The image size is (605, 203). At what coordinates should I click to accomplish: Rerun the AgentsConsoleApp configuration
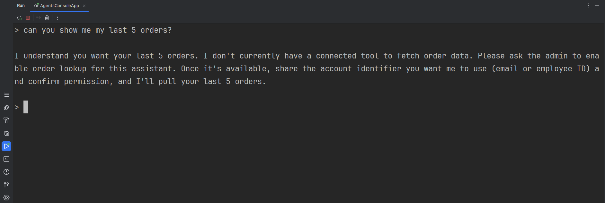pos(19,18)
